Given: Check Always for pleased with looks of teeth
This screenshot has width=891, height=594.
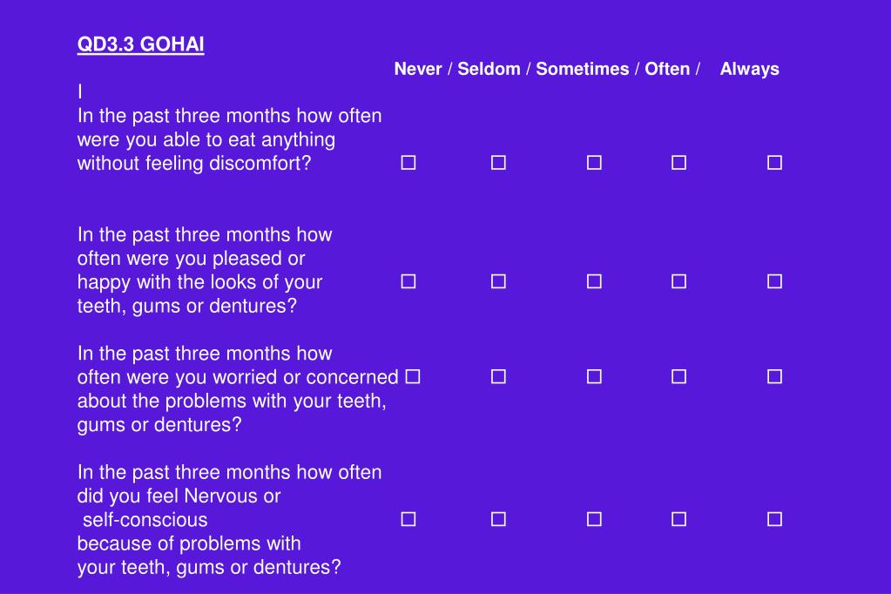Looking at the screenshot, I should pos(774,281).
